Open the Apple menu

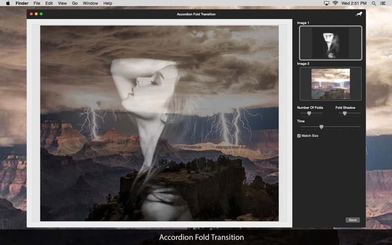tap(8, 3)
